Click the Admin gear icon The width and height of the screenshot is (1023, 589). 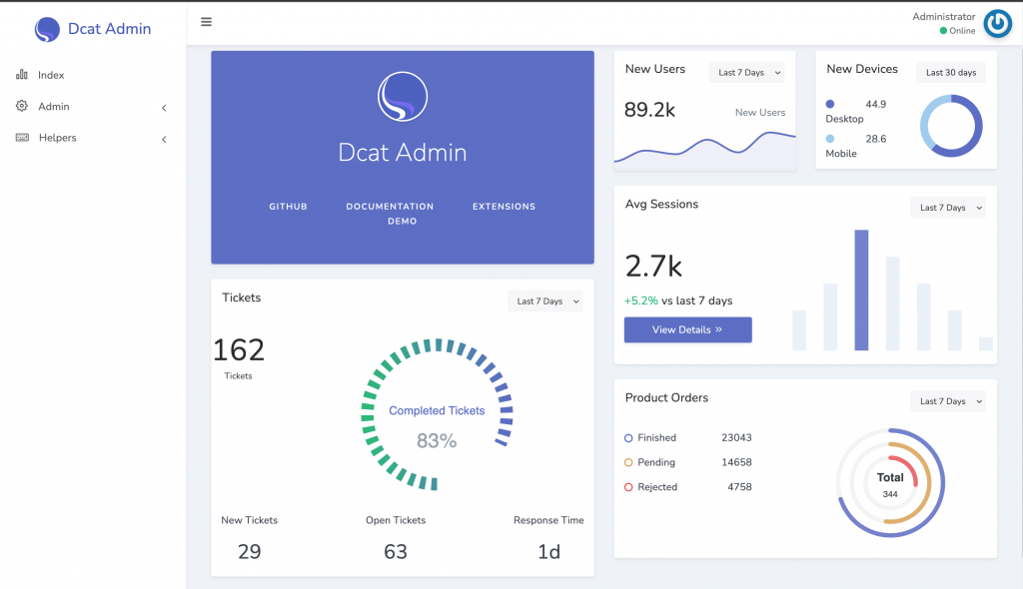pos(22,106)
